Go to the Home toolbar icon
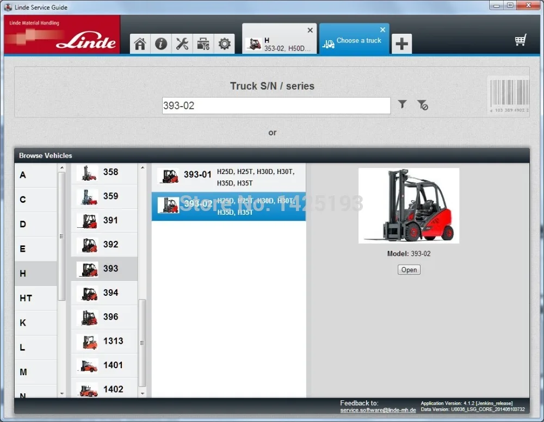Image resolution: width=544 pixels, height=422 pixels. pyautogui.click(x=140, y=44)
